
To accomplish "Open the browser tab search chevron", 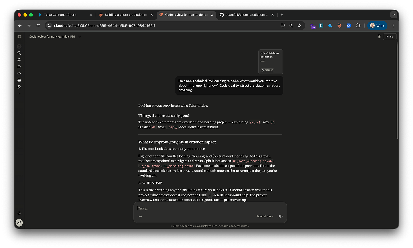I will (394, 14).
